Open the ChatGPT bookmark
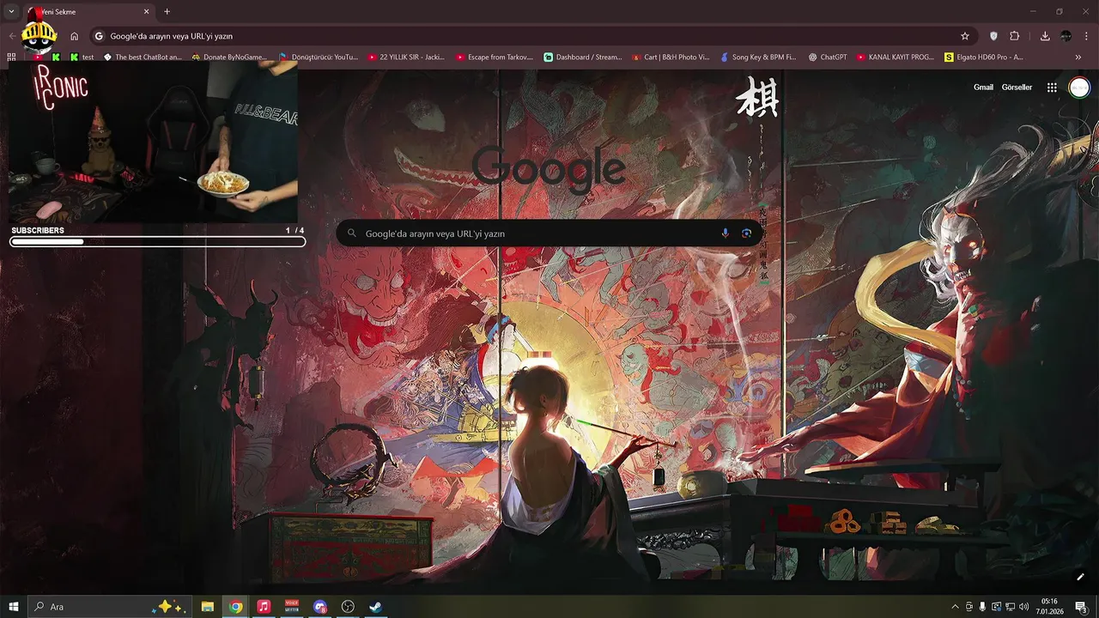Image resolution: width=1099 pixels, height=618 pixels. [x=828, y=57]
